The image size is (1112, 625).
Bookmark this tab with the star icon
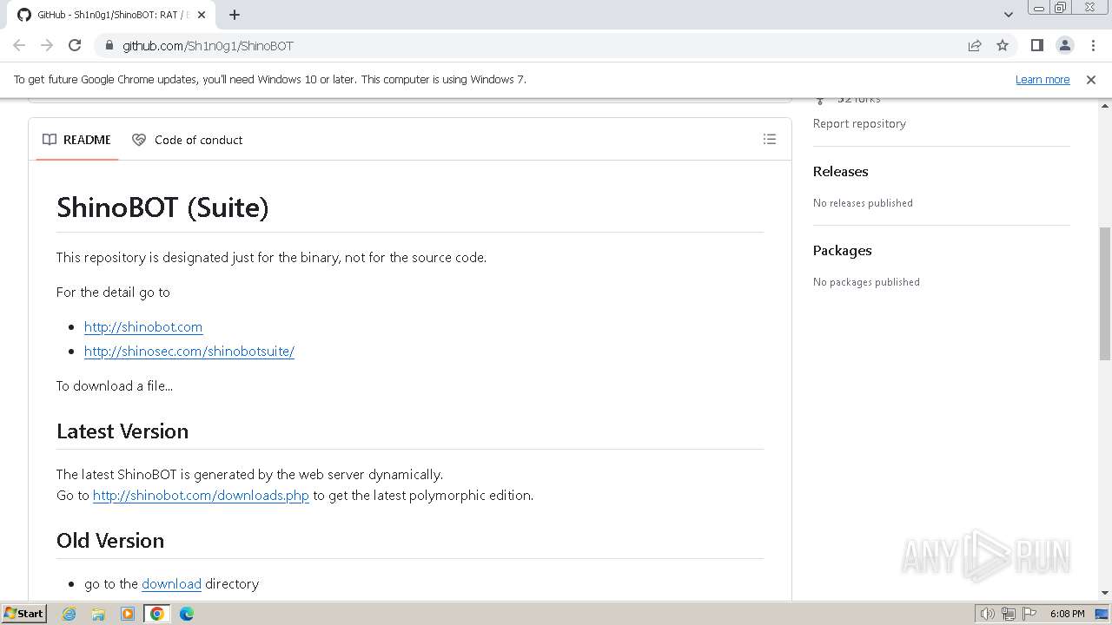(x=1003, y=45)
